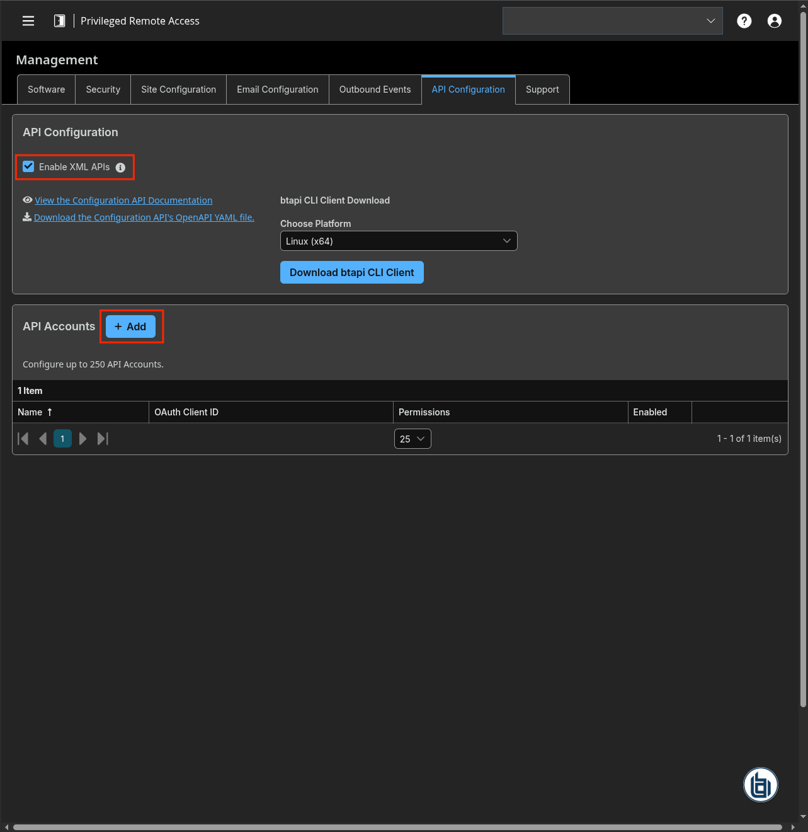Click the Add API account button
Viewport: 808px width, 832px height.
point(130,326)
